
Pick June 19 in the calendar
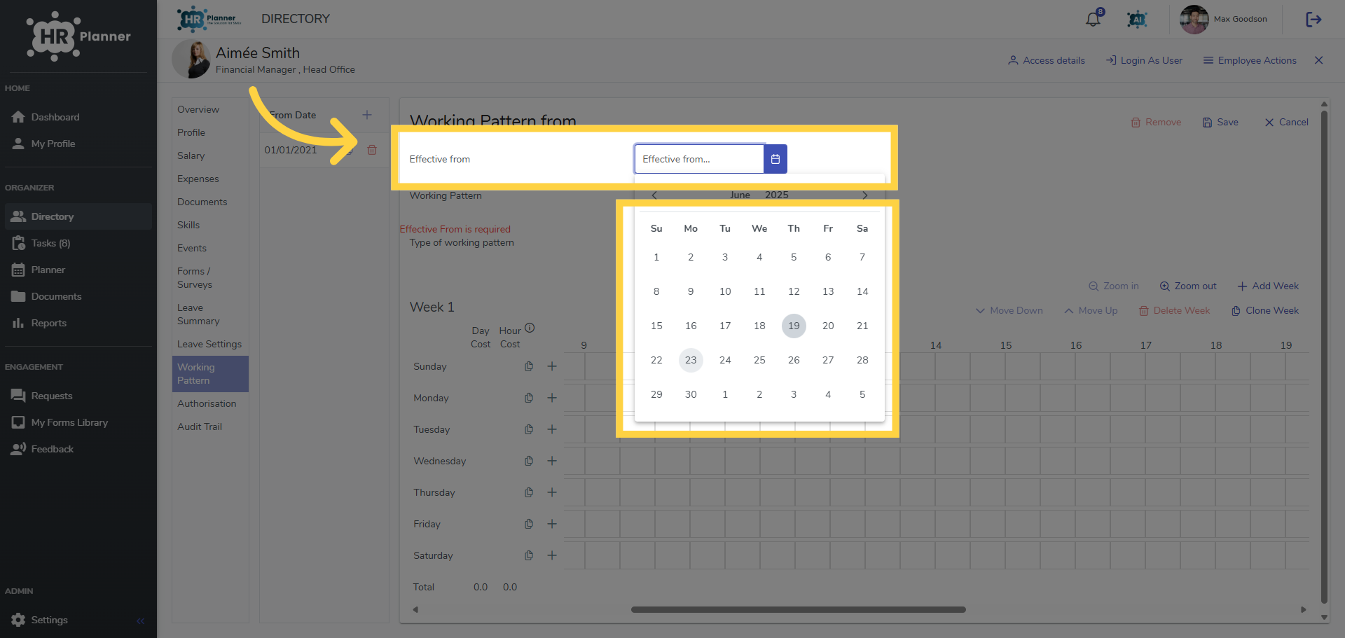tap(794, 326)
